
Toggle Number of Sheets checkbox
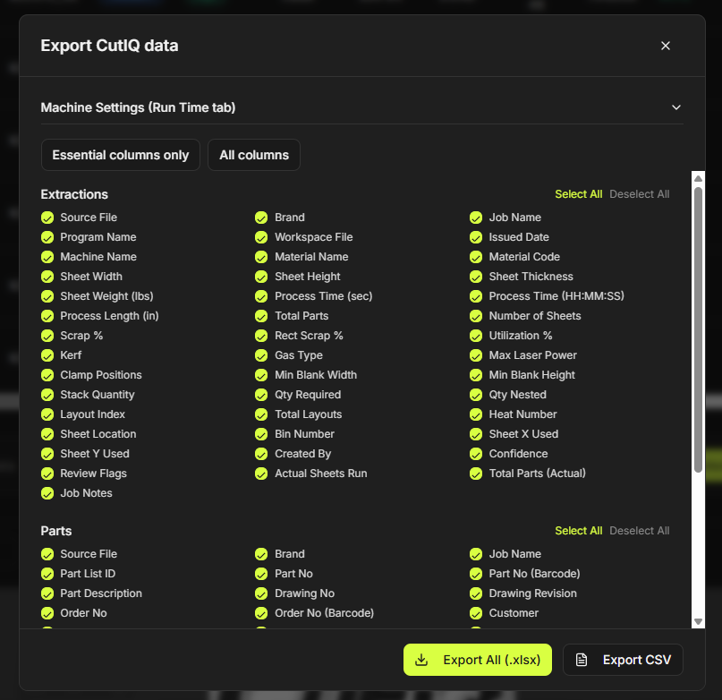click(x=476, y=316)
